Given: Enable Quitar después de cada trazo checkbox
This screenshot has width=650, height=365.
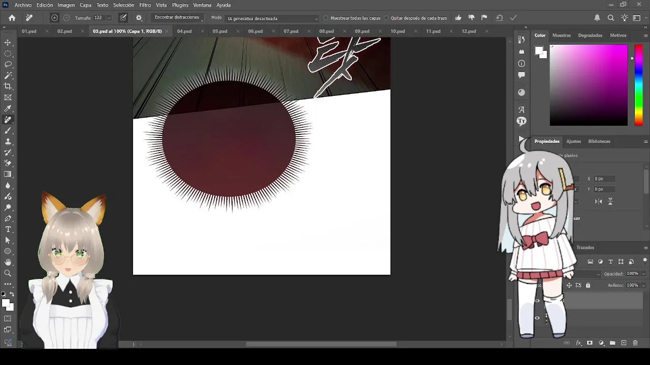Looking at the screenshot, I should tap(386, 18).
